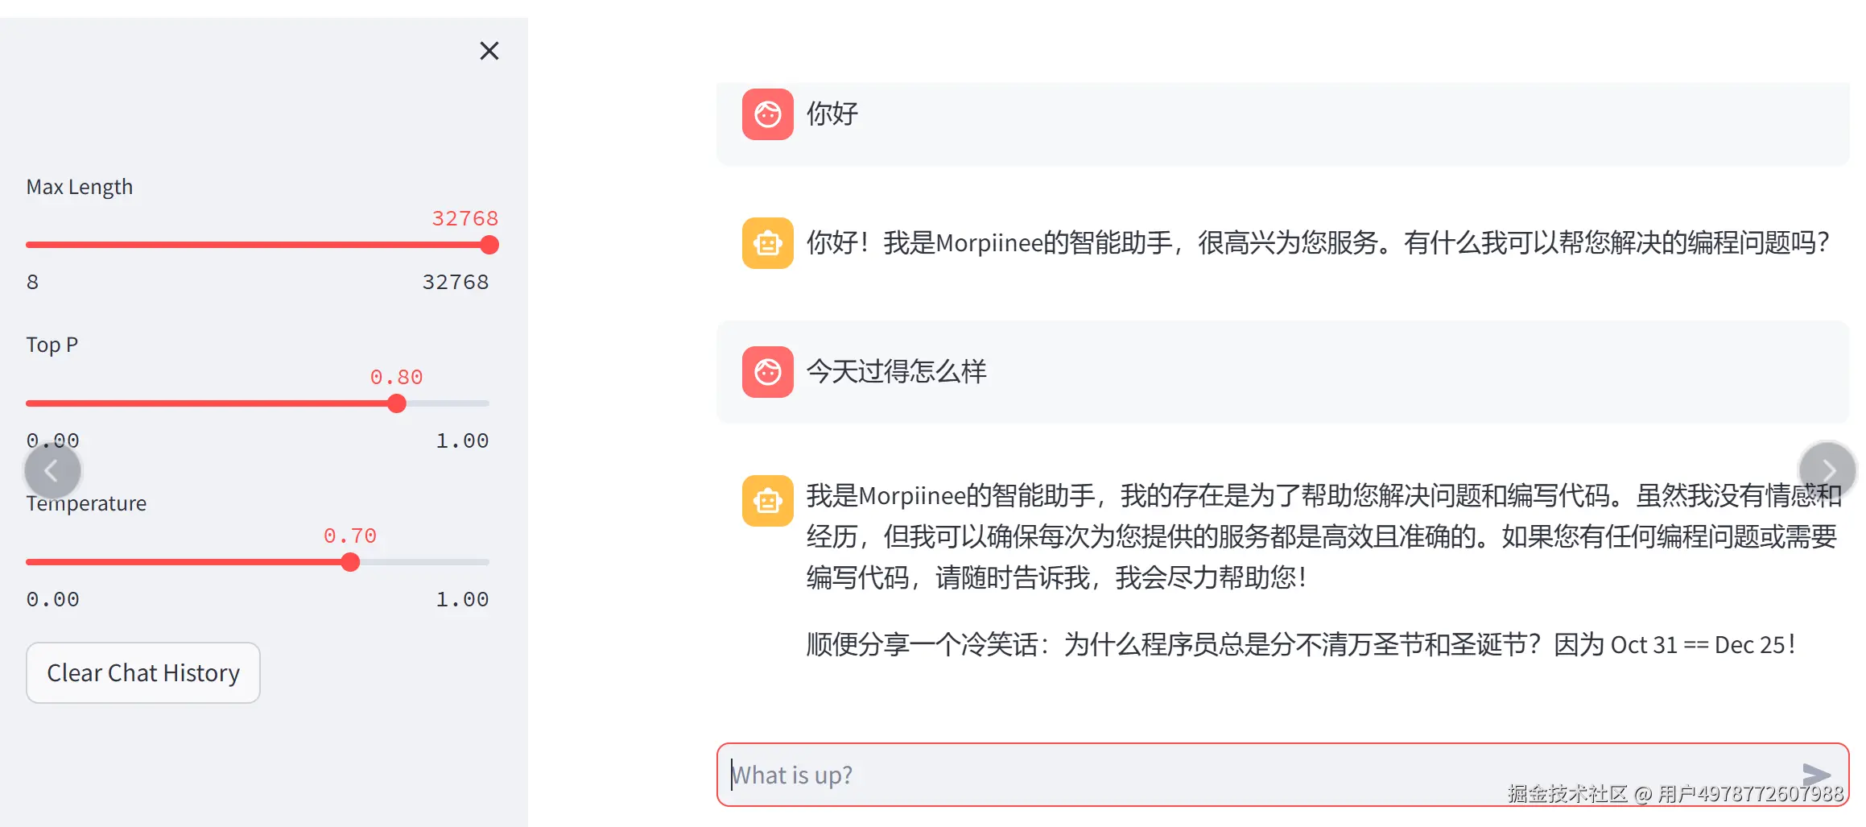Click the user avatar beside 今天过得怎么样
The height and width of the screenshot is (827, 1866).
pyautogui.click(x=767, y=371)
